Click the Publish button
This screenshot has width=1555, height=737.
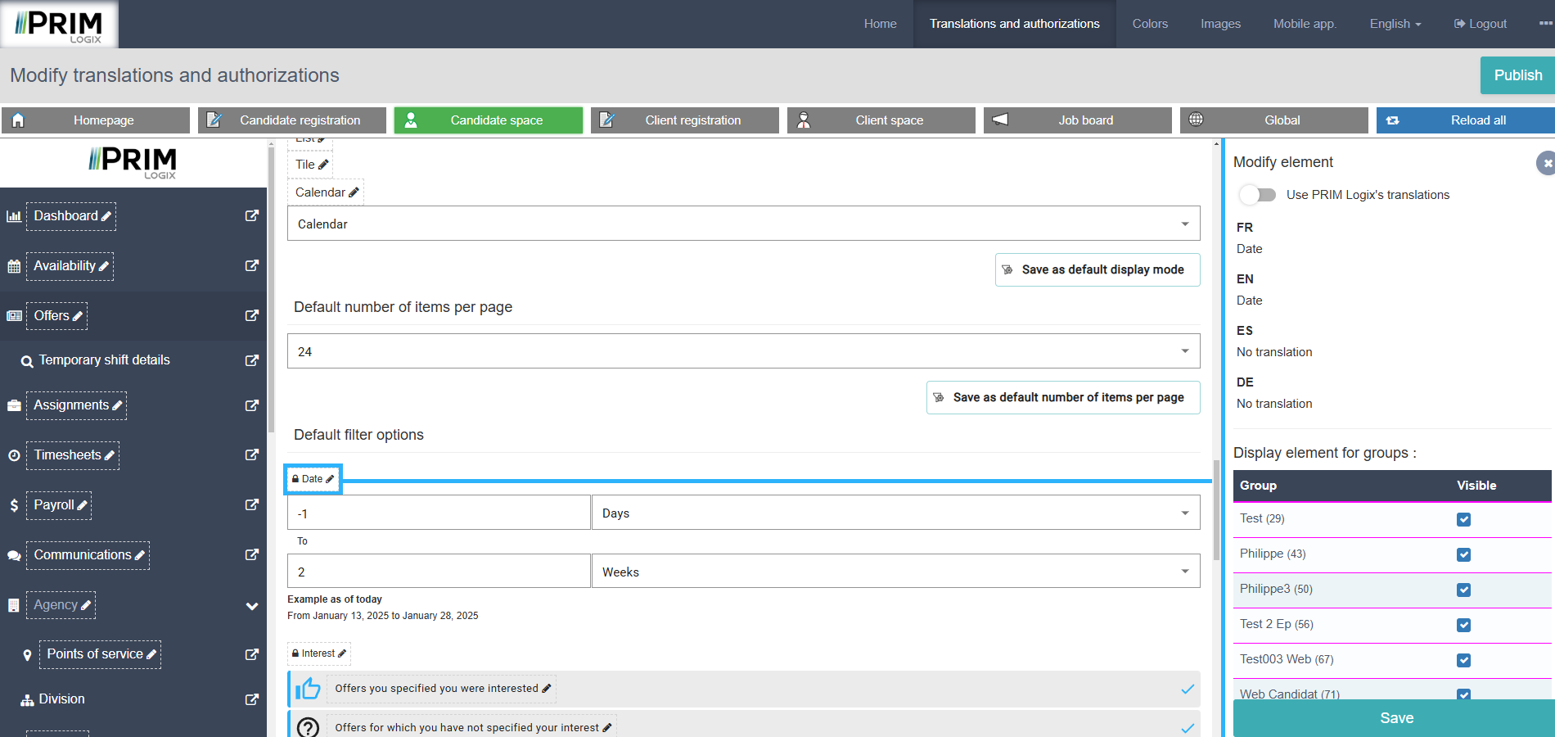1517,75
